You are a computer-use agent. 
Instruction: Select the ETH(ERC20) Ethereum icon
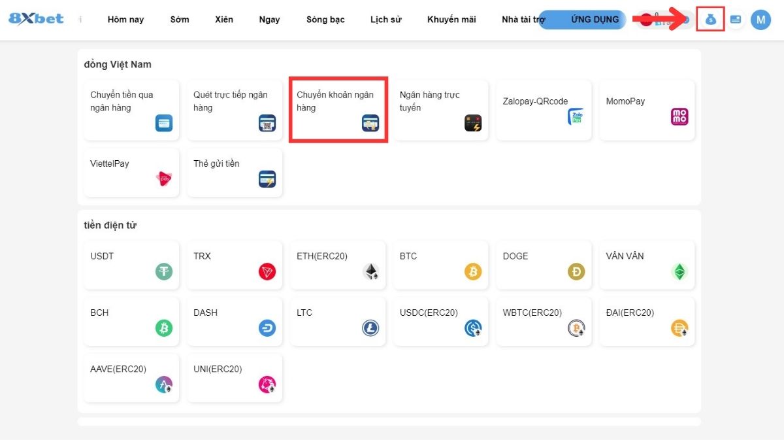click(370, 272)
